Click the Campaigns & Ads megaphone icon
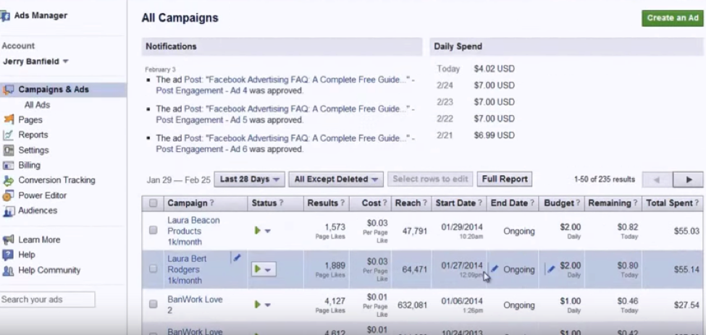Screen dimensions: 706x335 [x=8, y=90]
